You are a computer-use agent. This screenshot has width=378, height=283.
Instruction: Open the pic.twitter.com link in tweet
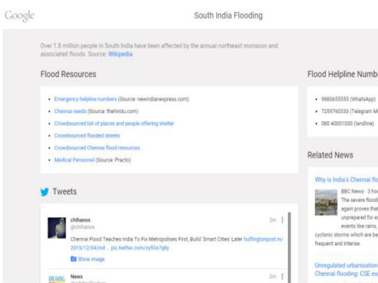coord(140,248)
